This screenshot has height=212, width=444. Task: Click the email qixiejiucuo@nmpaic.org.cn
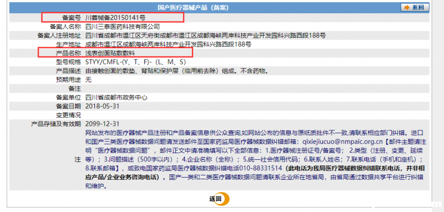pyautogui.click(x=342, y=142)
